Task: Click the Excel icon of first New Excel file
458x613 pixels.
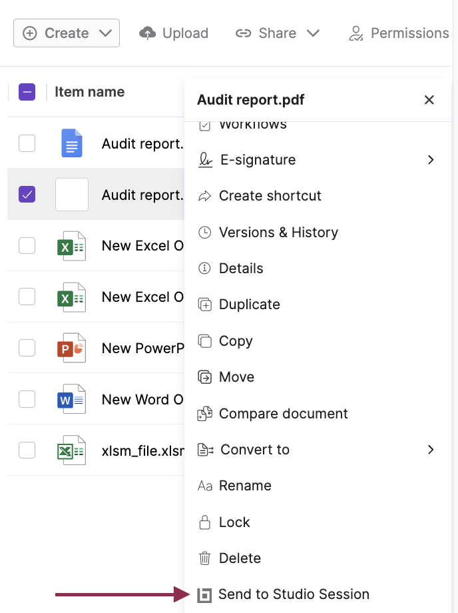Action: click(71, 246)
